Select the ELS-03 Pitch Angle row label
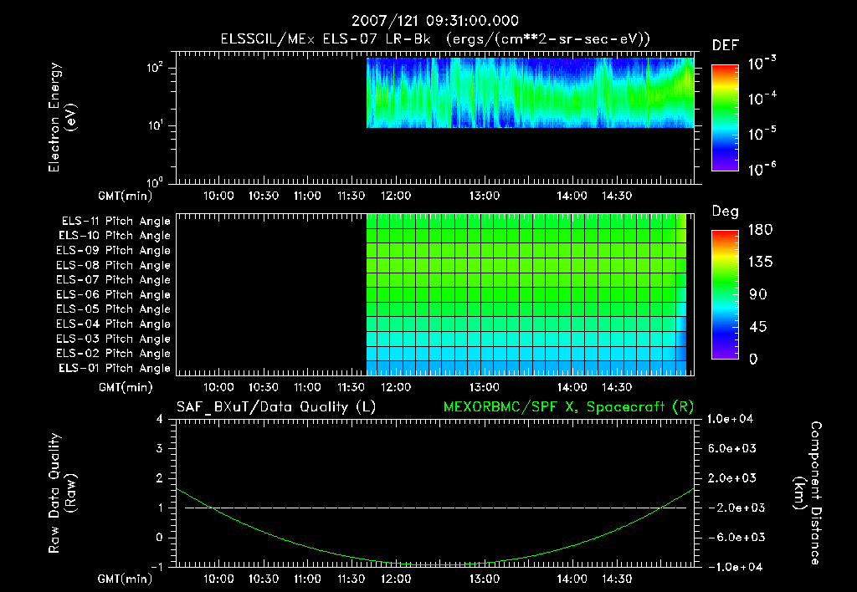This screenshot has height=592, width=857. [113, 339]
